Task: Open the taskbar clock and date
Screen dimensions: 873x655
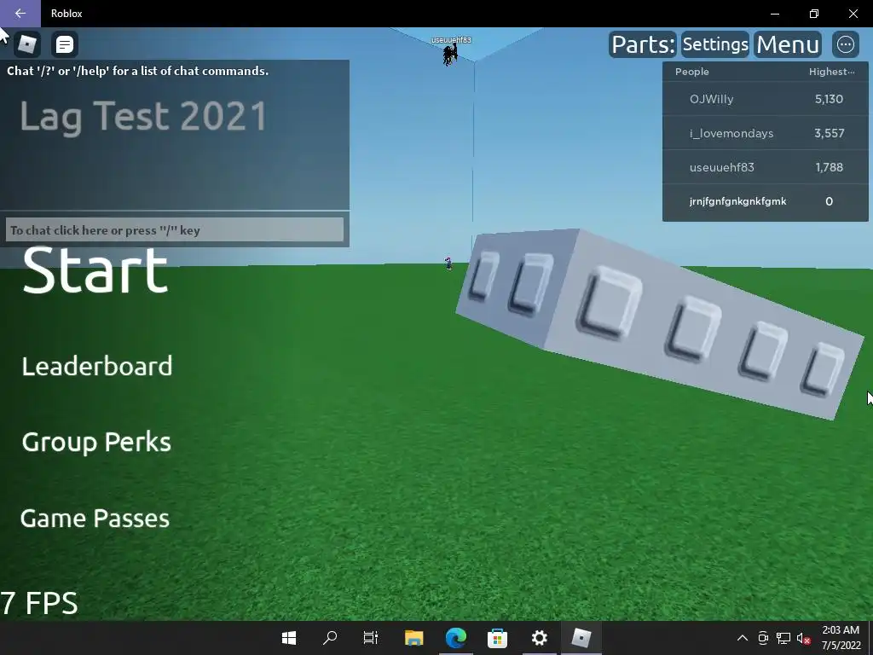Action: [x=841, y=638]
